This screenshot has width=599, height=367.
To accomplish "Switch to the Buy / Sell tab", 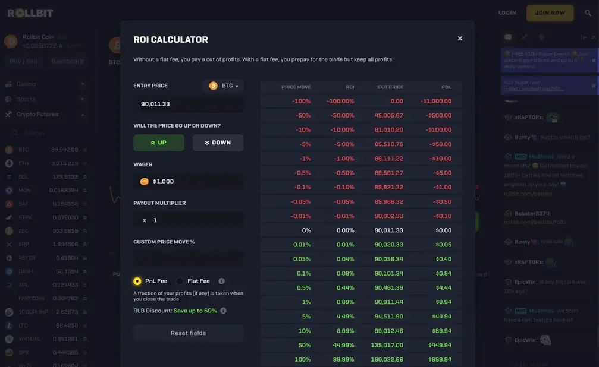I will 23,61.
